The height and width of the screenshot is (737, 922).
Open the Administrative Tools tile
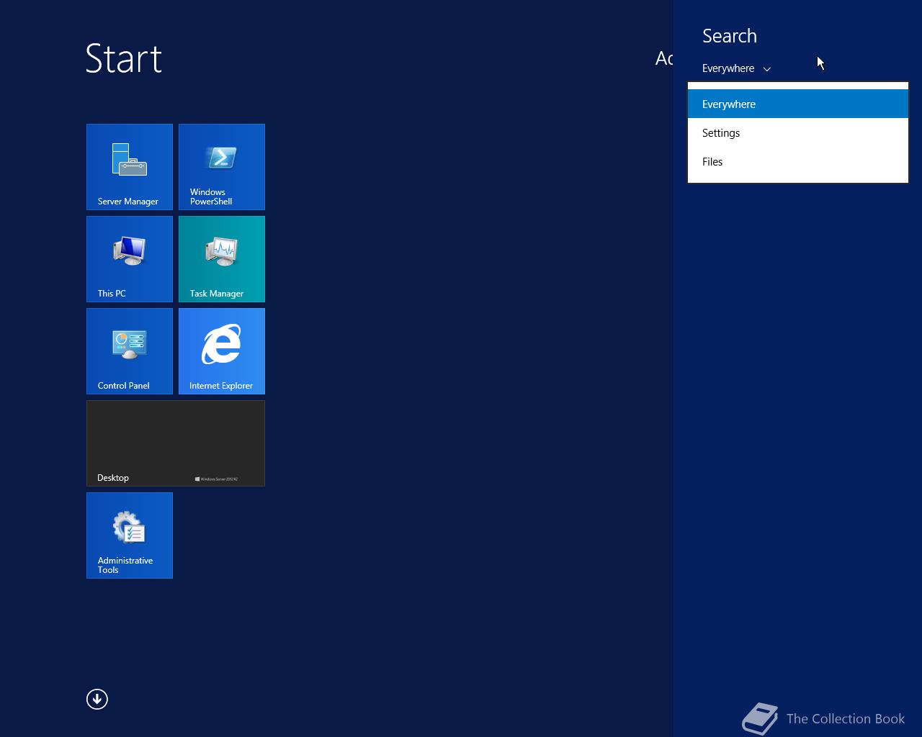(x=130, y=535)
